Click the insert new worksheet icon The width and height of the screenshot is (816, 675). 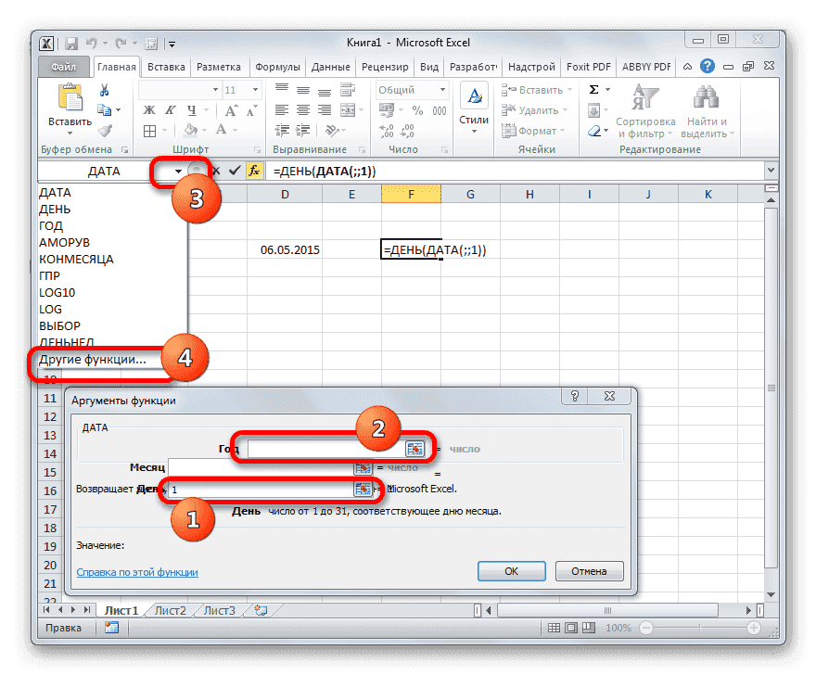click(261, 610)
